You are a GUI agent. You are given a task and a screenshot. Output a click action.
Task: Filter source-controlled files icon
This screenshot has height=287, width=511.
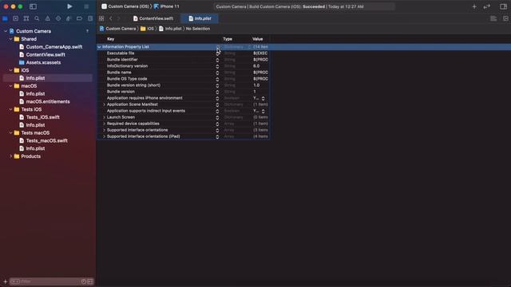(x=90, y=281)
